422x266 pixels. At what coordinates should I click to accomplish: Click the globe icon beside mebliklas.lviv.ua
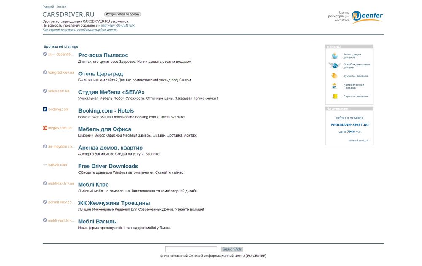(x=45, y=183)
